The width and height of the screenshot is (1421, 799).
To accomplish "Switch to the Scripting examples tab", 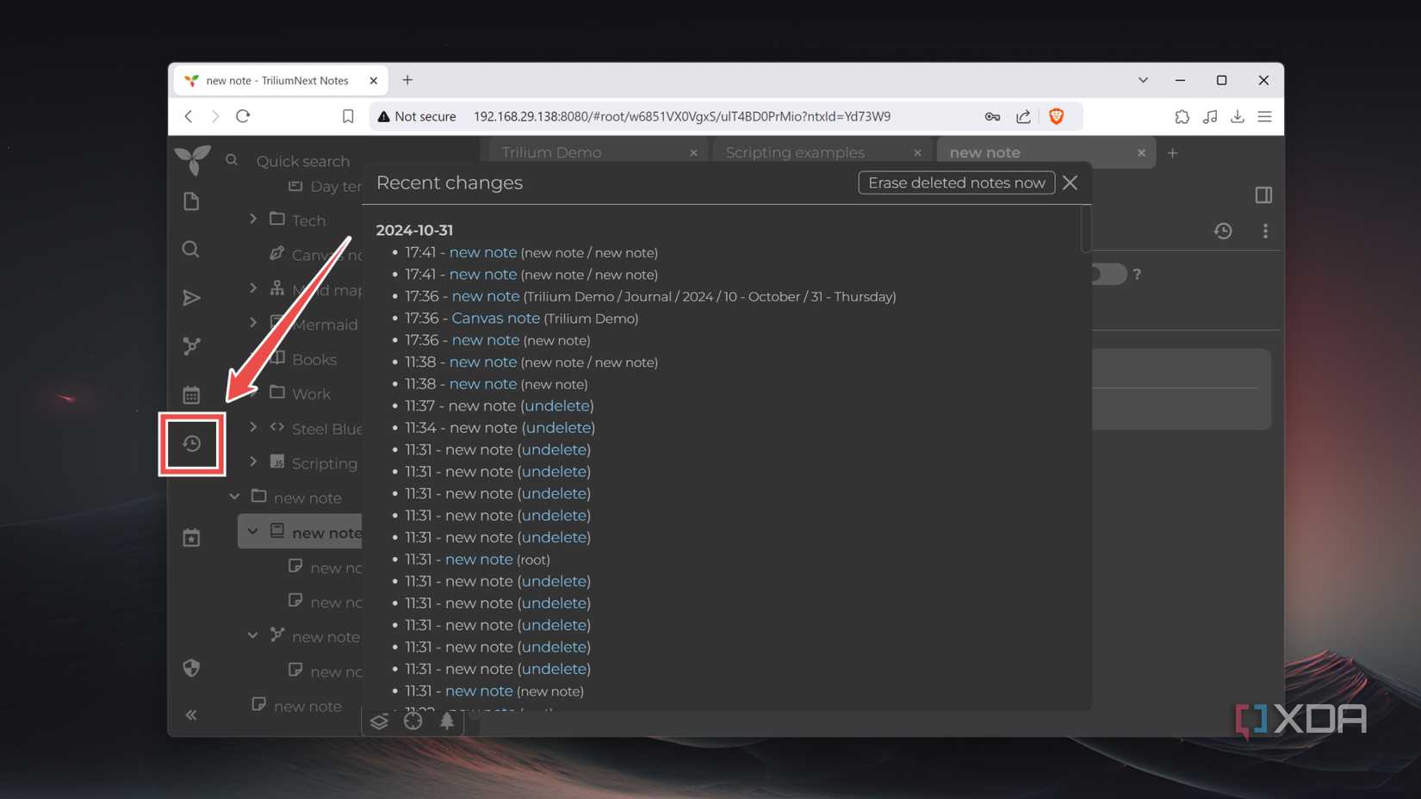I will [x=794, y=152].
